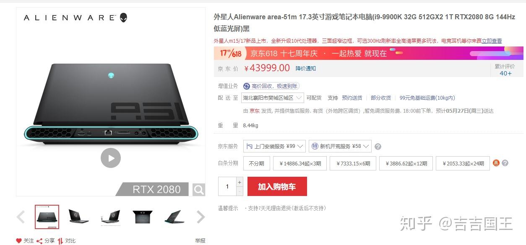Open the magnifier zoom icon on product image
The image size is (526, 245).
coord(199,190)
